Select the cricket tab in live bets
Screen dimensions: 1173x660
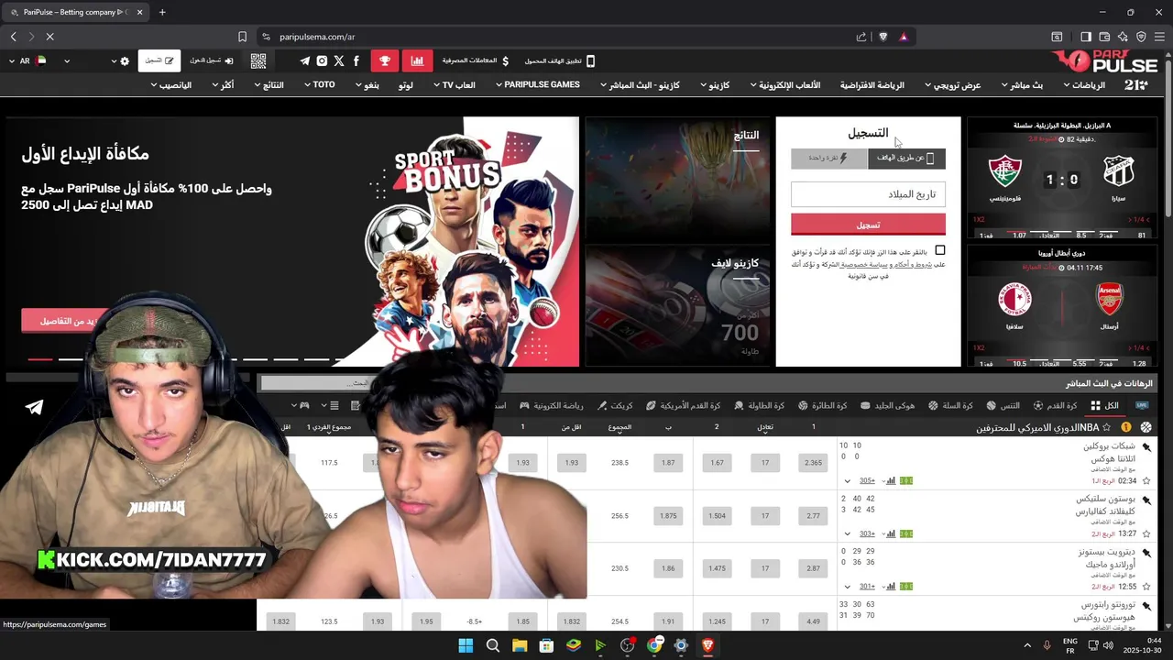point(614,405)
